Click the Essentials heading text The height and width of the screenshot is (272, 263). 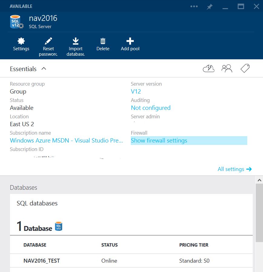[x=23, y=69]
